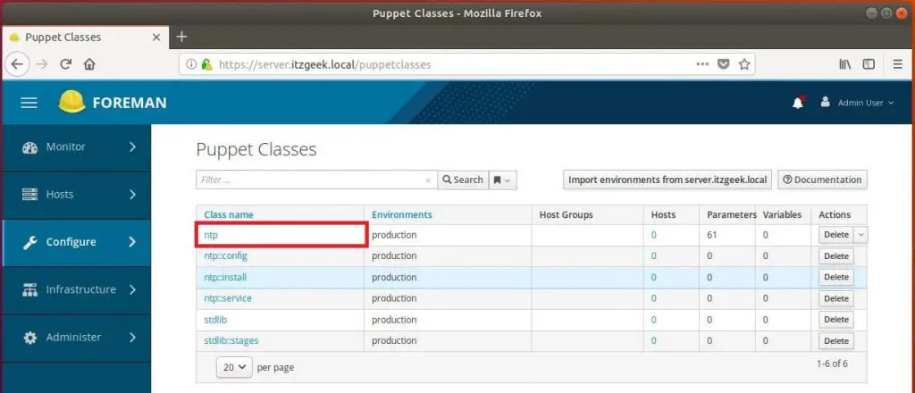Viewport: 915px width, 393px height.
Task: Open the ntp::service class link
Action: (x=228, y=298)
